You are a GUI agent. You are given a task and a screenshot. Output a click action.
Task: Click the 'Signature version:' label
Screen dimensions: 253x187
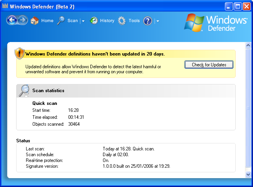point(42,166)
